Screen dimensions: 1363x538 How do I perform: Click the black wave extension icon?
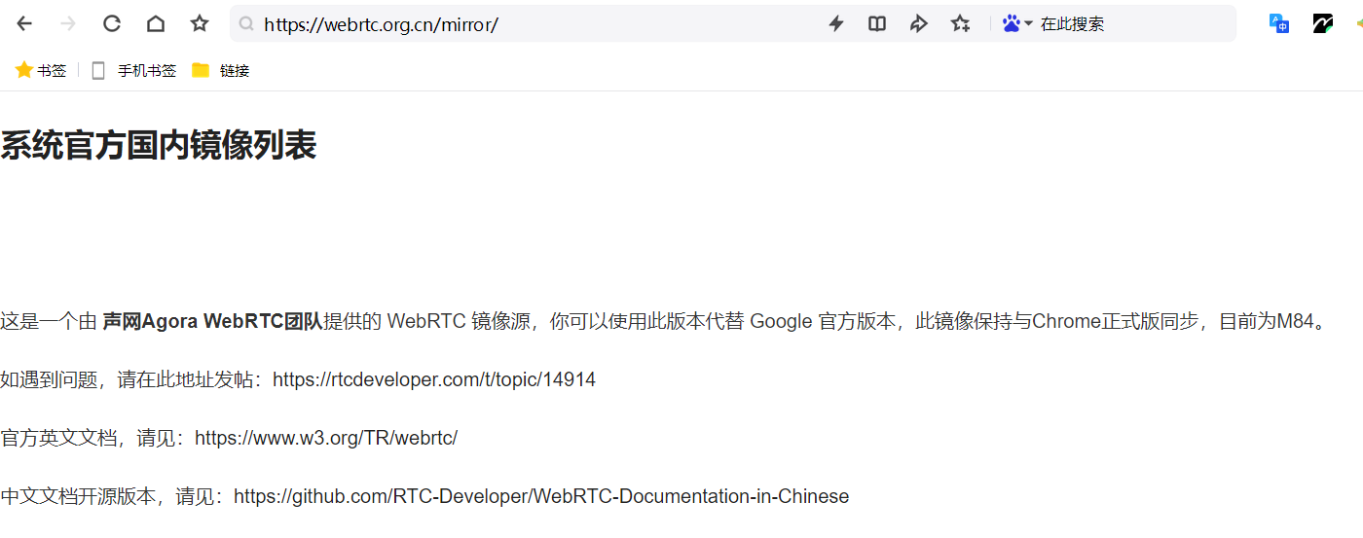pyautogui.click(x=1322, y=23)
